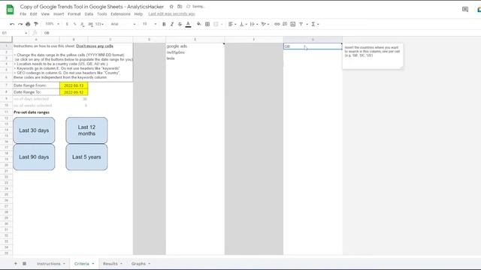
Task: Open the font size dropdown
Action: tap(150, 24)
